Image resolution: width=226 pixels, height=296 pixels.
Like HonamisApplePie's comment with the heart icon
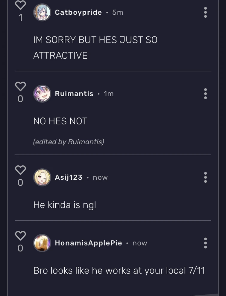[20, 236]
